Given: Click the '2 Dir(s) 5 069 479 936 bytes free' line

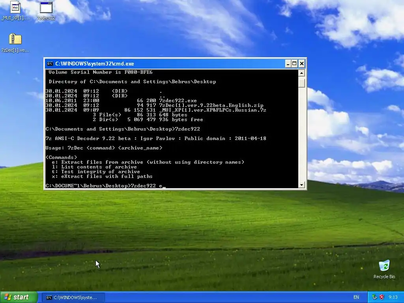Looking at the screenshot, I should [x=148, y=120].
